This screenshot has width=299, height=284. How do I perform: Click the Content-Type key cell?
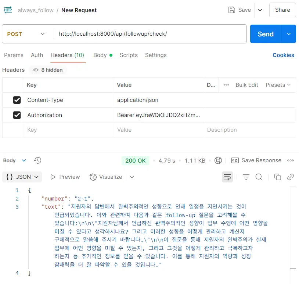click(x=68, y=100)
